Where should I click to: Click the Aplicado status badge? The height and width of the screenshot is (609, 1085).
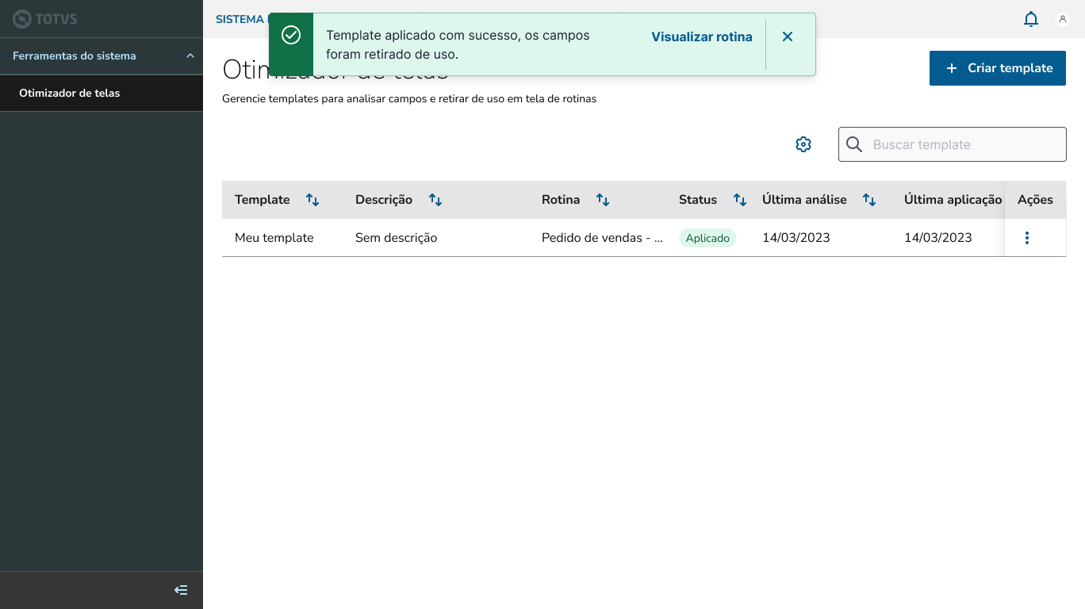pos(707,238)
